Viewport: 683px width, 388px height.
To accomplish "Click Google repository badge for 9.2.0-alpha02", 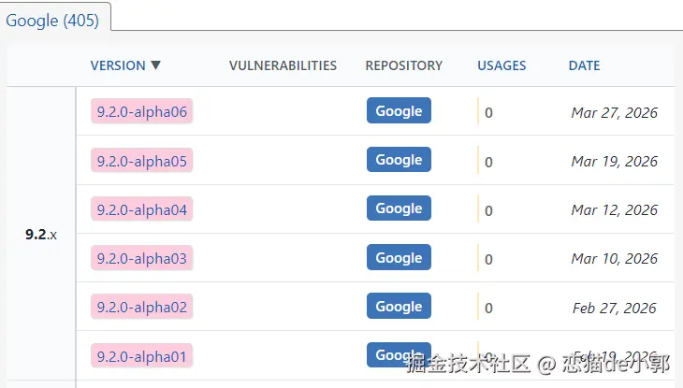I will point(399,306).
